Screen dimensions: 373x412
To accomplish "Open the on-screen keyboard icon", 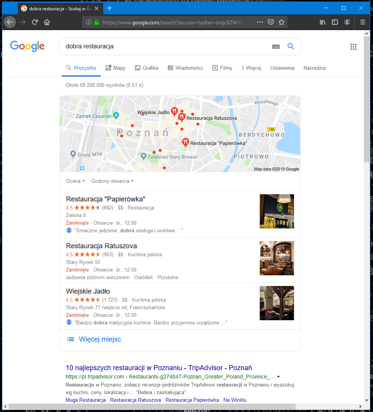I will [276, 47].
